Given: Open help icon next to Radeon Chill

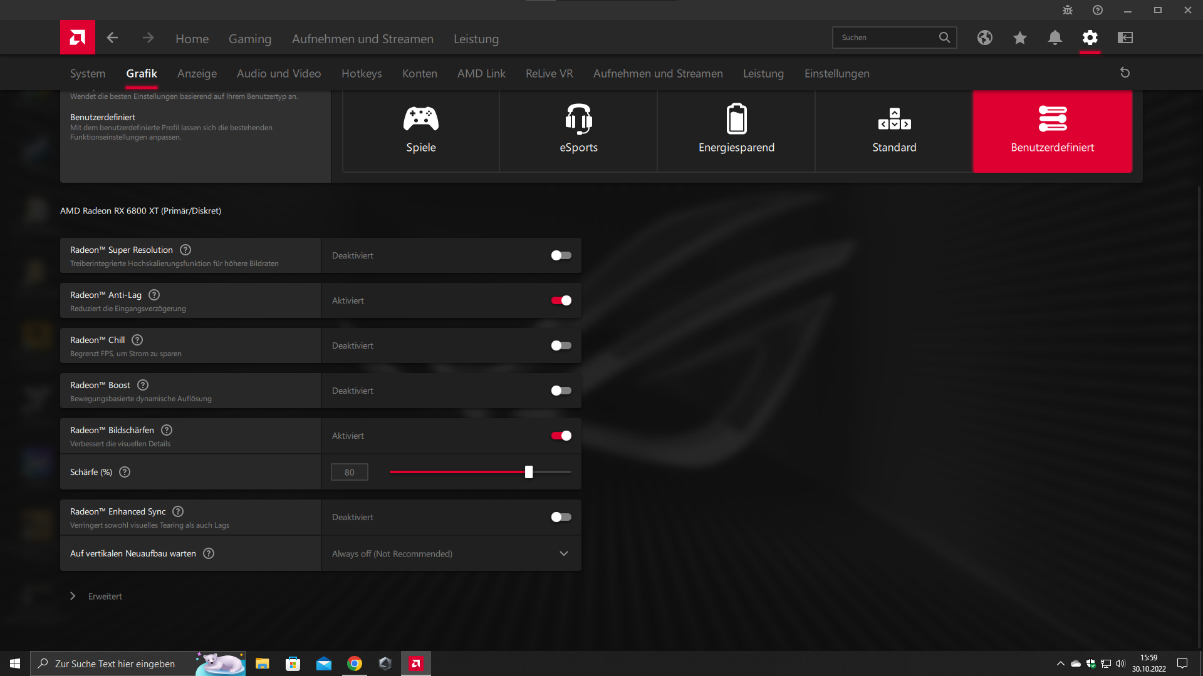Looking at the screenshot, I should point(137,340).
